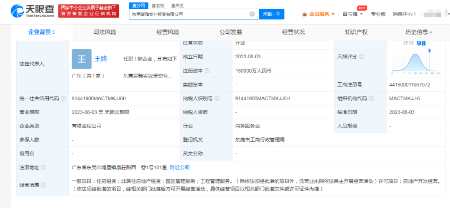450x208 pixels.
Task: Click the help icon beside 经营范围
Action: (x=43, y=185)
